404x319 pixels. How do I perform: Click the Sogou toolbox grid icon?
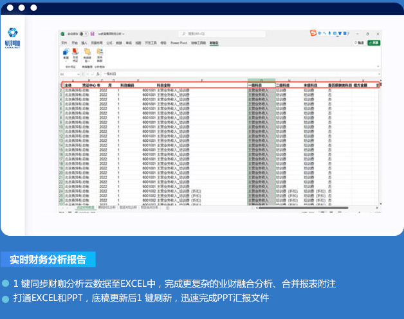pyautogui.click(x=345, y=34)
